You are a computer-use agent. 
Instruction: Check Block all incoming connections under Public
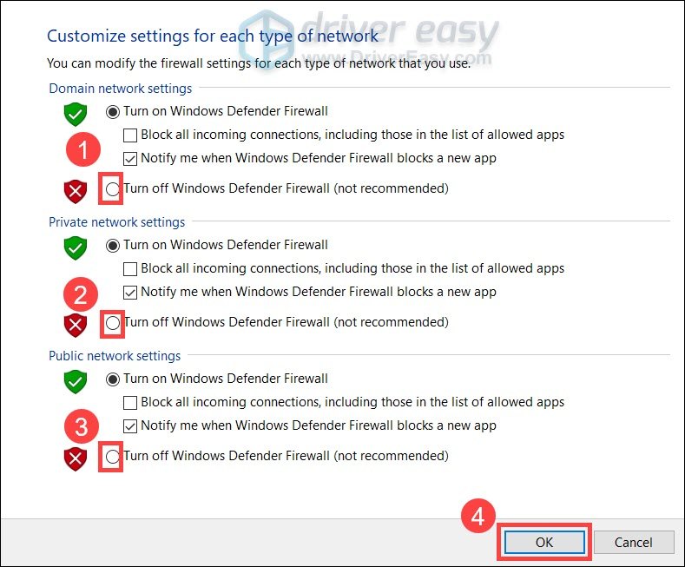[x=130, y=403]
